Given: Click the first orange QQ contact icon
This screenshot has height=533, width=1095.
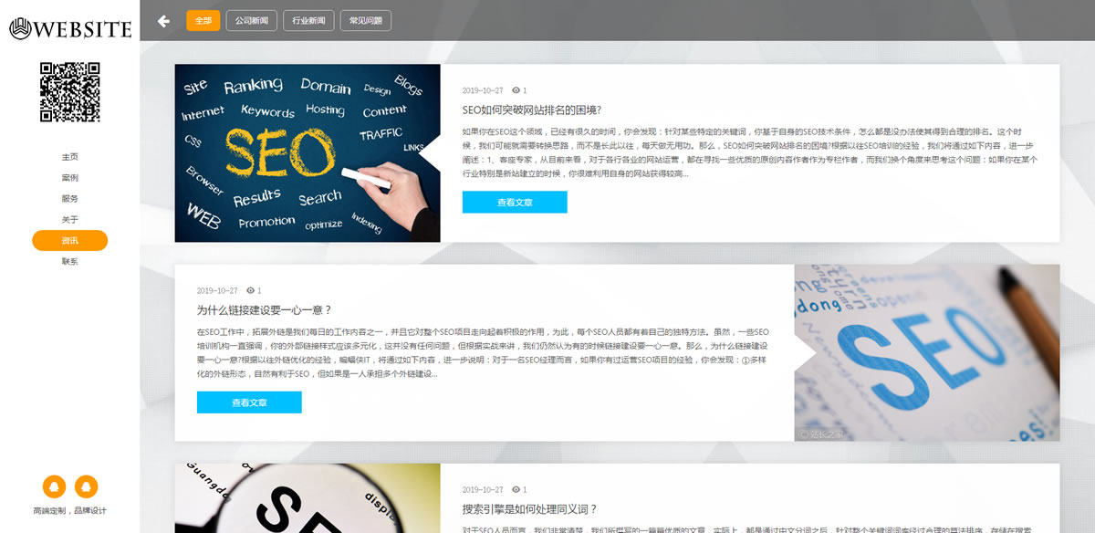Looking at the screenshot, I should (x=54, y=486).
